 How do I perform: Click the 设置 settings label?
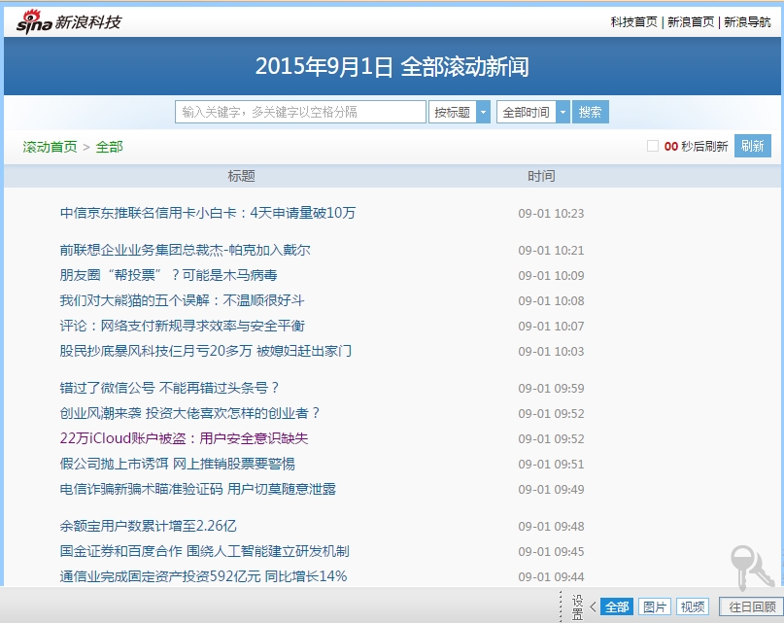coord(577,606)
